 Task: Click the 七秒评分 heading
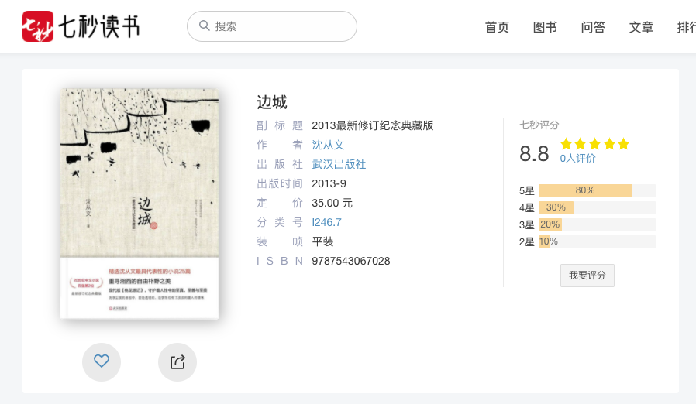[539, 125]
